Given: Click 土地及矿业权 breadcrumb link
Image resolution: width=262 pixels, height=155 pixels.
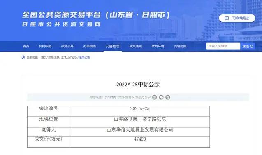Looking at the screenshot, I should click(69, 57).
